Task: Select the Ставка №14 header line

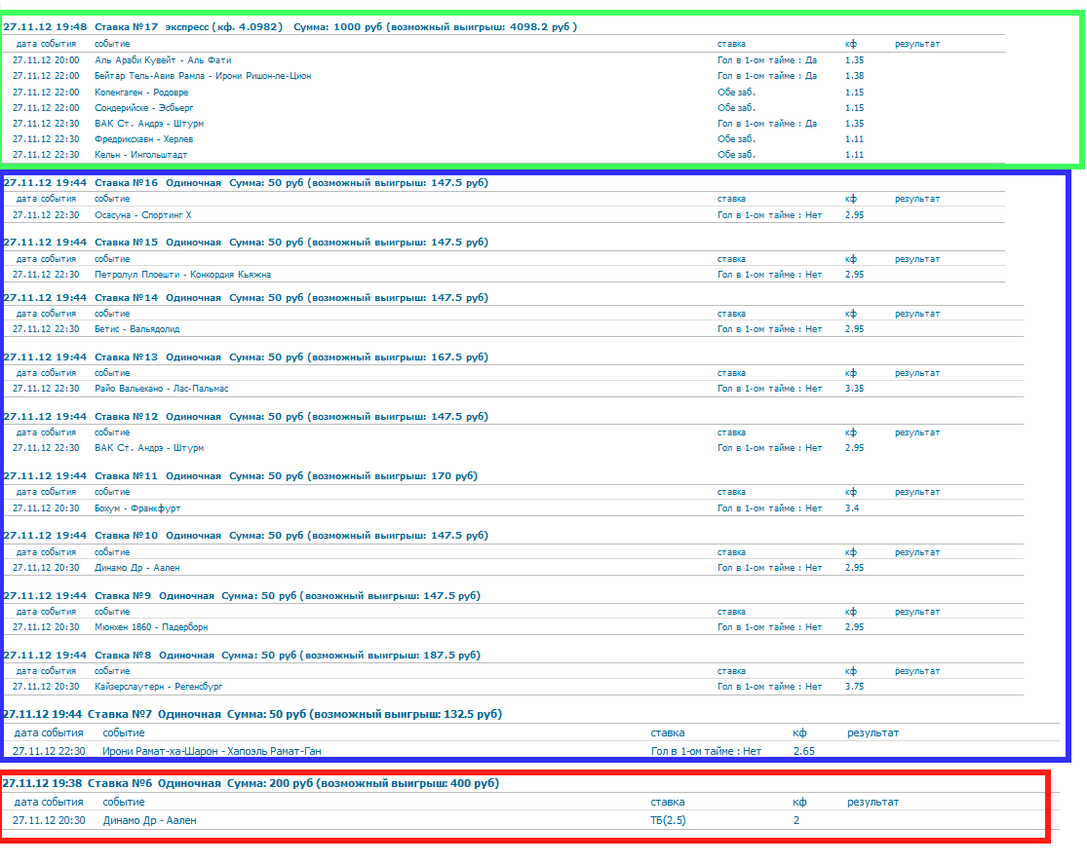Action: pyautogui.click(x=246, y=298)
